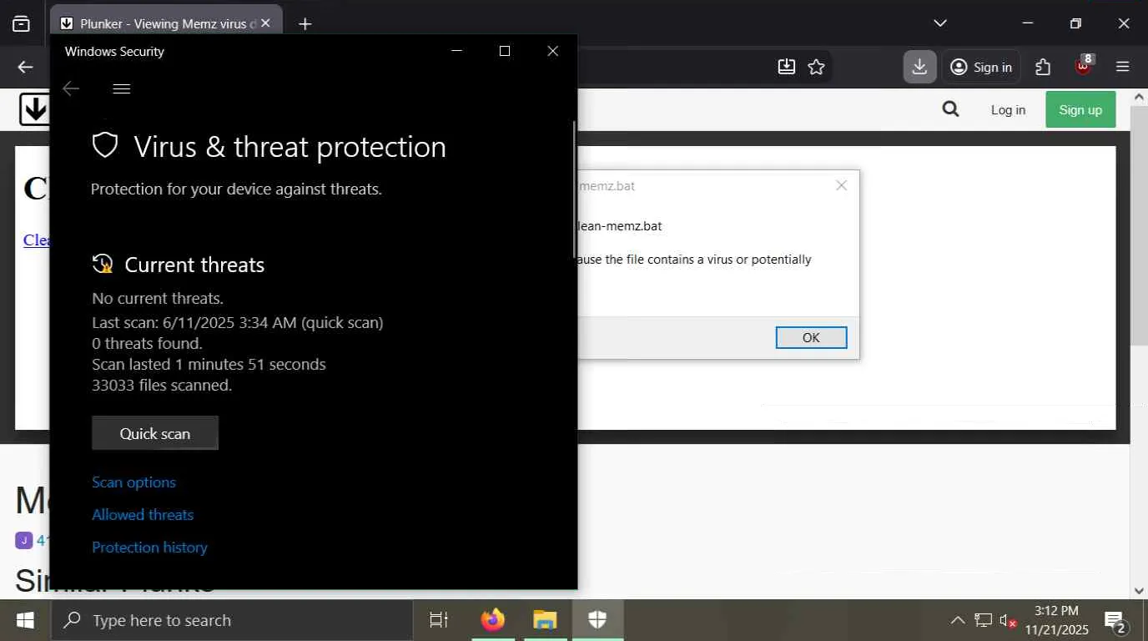This screenshot has width=1148, height=641.
Task: Bookmark this page with the star icon
Action: [x=816, y=67]
